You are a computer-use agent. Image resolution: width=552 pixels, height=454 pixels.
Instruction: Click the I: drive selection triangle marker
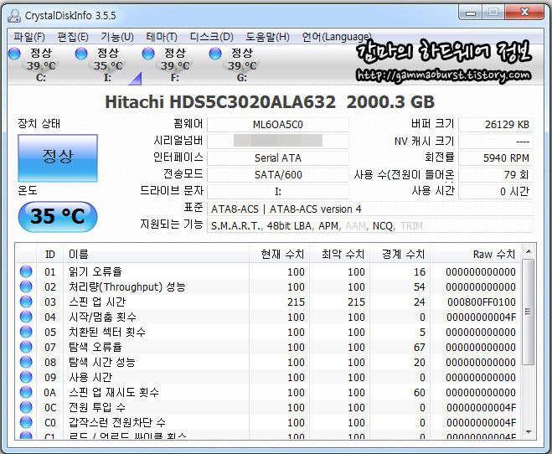click(x=136, y=79)
